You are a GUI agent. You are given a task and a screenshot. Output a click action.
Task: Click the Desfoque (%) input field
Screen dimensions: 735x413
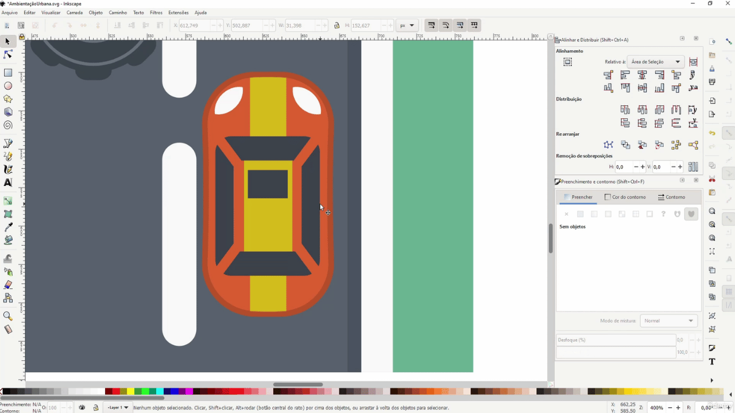point(616,340)
